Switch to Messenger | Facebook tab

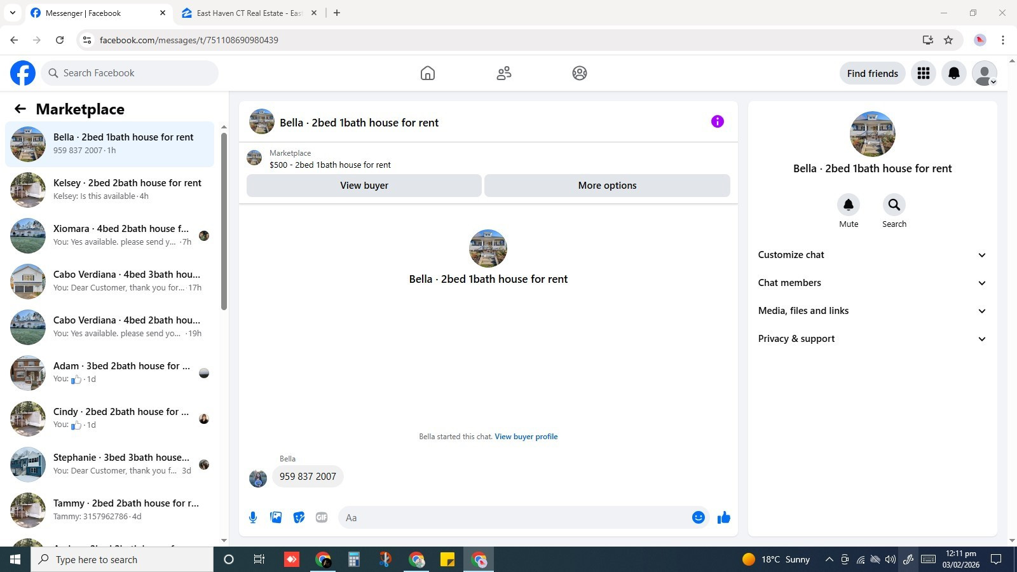pos(99,13)
